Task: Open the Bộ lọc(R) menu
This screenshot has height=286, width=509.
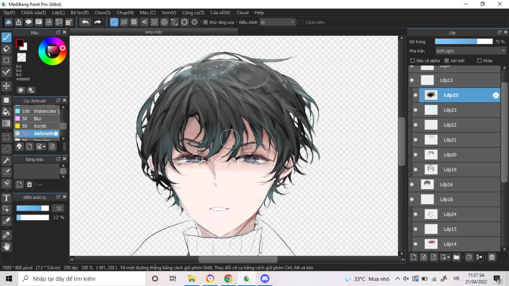Action: click(x=80, y=12)
